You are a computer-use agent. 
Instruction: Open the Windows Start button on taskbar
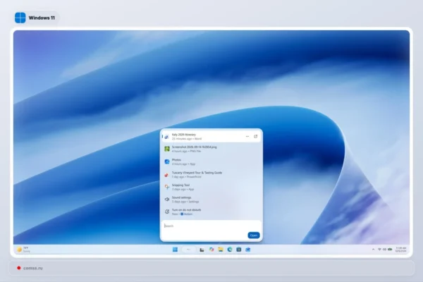[175, 250]
